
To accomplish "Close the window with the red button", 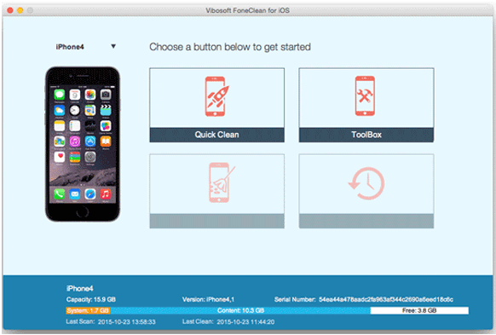I will 10,10.
